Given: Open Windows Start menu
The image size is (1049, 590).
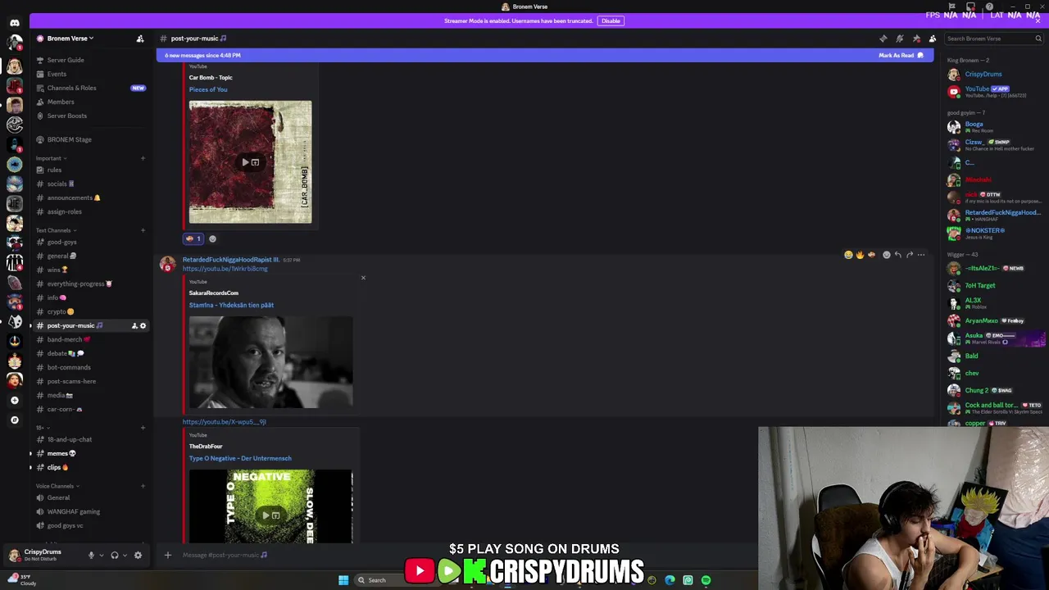Looking at the screenshot, I should pos(343,580).
